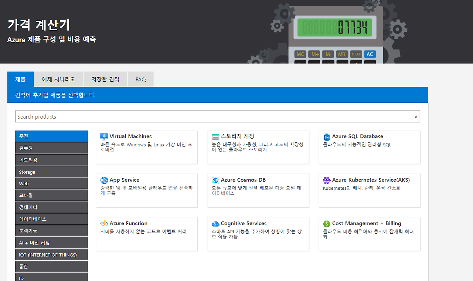Add Azure Kubernetes Service(AKS) via its title

[371, 180]
